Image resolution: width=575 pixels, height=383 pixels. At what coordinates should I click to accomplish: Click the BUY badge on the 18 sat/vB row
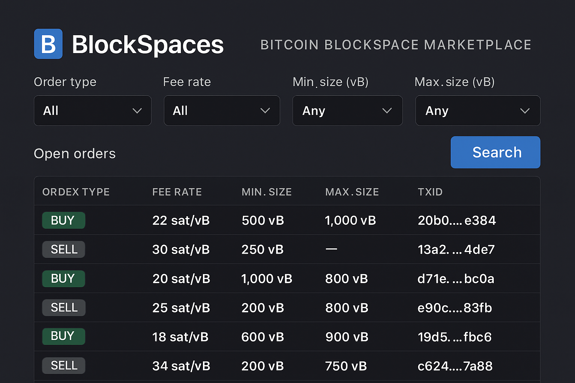pos(63,336)
